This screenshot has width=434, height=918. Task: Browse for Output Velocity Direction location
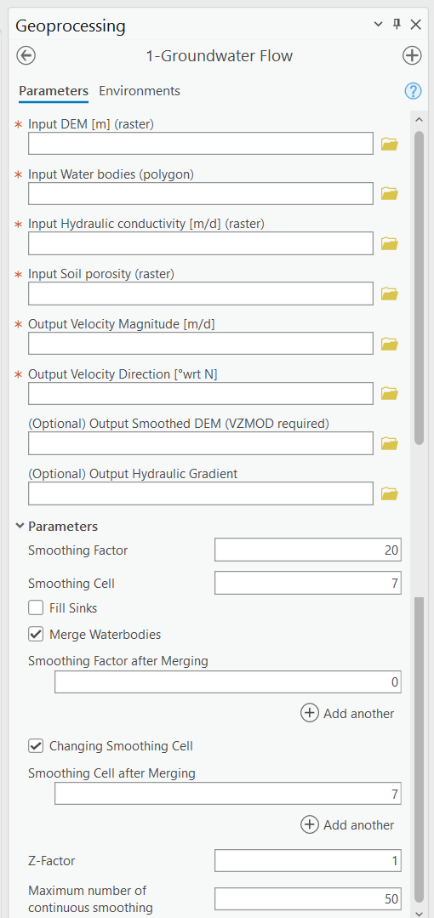tap(390, 393)
